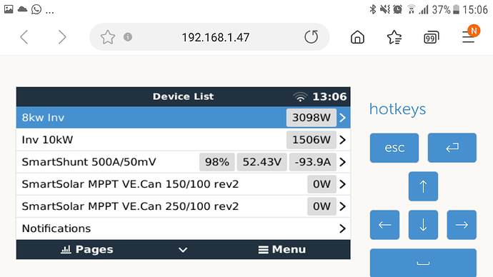The width and height of the screenshot is (493, 277).
Task: Open the bookmarks list star icon
Action: point(394,37)
